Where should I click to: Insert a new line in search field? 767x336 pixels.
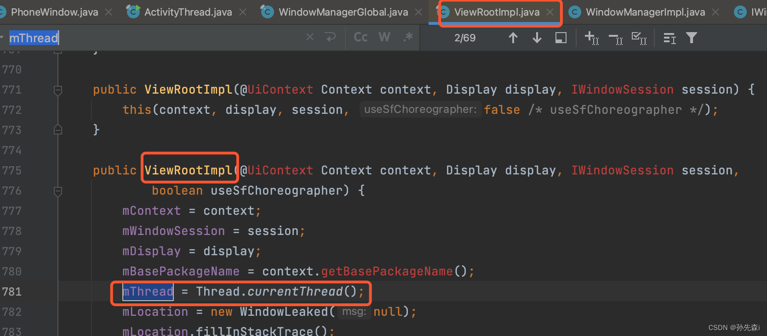(x=330, y=37)
